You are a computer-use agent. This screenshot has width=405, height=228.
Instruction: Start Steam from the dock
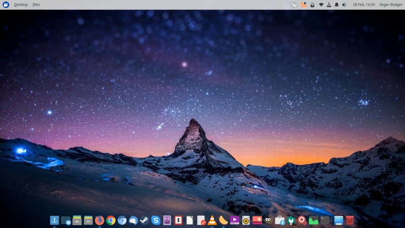click(144, 220)
